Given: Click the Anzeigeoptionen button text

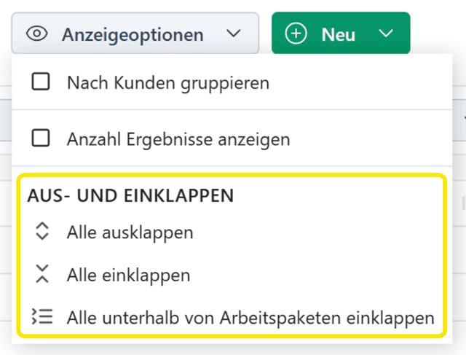Looking at the screenshot, I should tap(133, 34).
